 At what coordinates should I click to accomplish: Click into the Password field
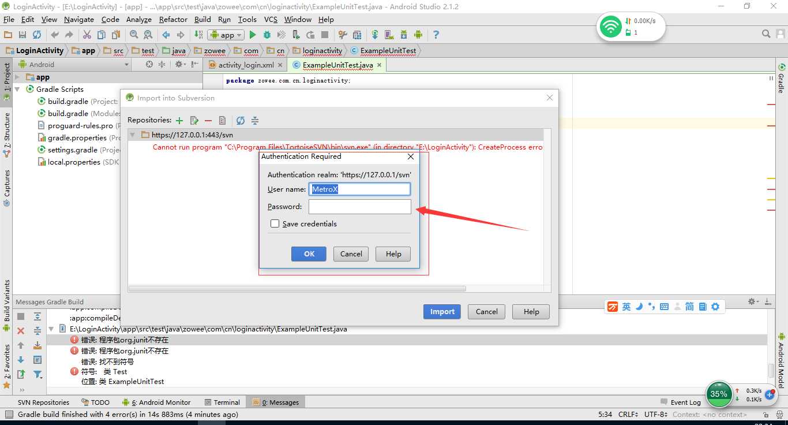[360, 206]
